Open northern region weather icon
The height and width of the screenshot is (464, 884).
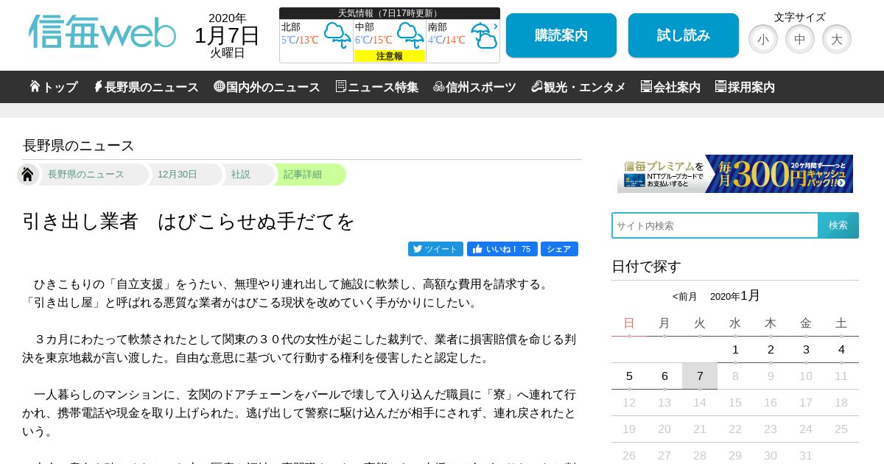337,35
